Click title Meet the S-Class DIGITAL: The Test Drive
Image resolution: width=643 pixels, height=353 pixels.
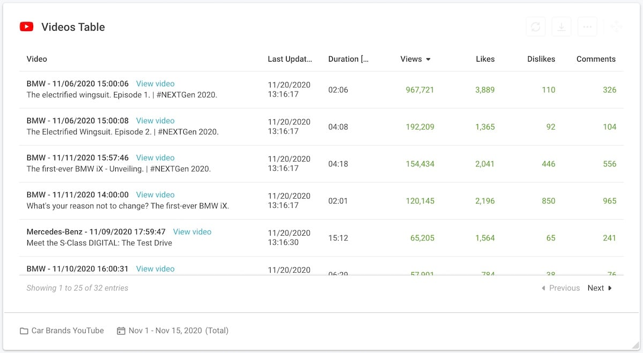point(99,243)
